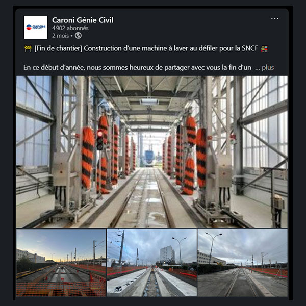The width and height of the screenshot is (306, 306).
Task: Click the '2 mois' post timestamp
Action: pos(60,36)
